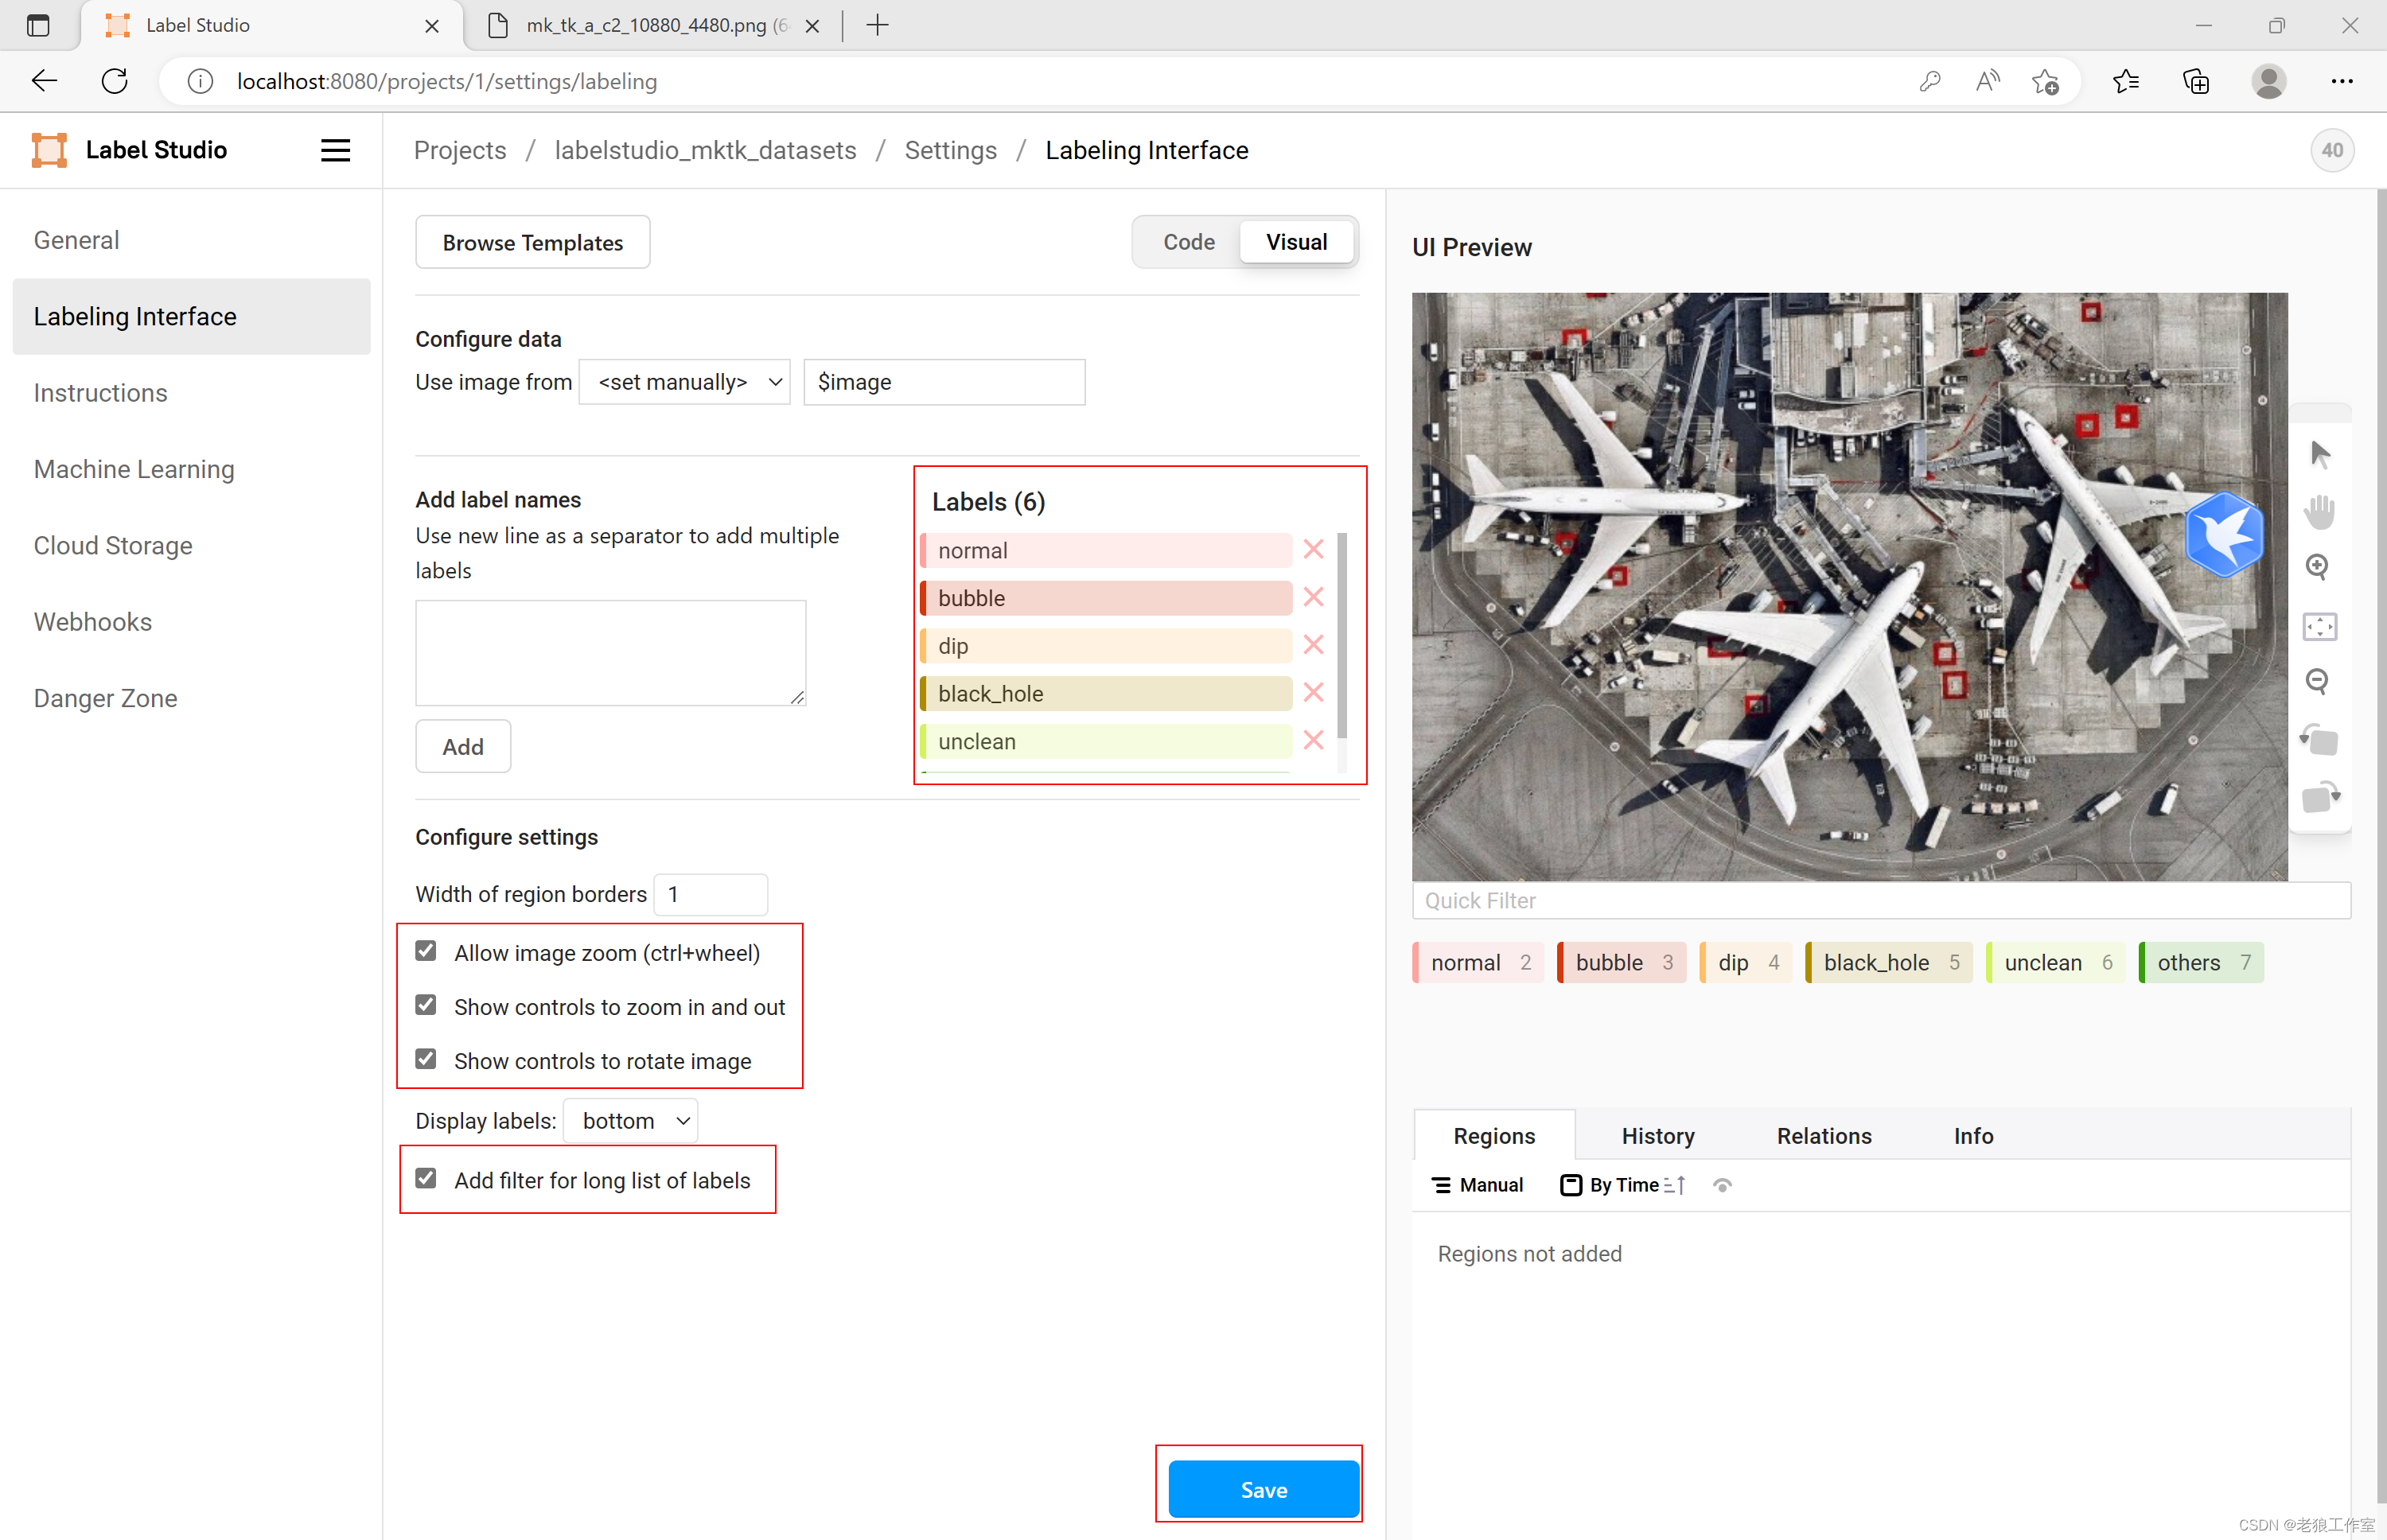Image resolution: width=2387 pixels, height=1540 pixels.
Task: Open the Use image from dropdown
Action: pyautogui.click(x=685, y=382)
